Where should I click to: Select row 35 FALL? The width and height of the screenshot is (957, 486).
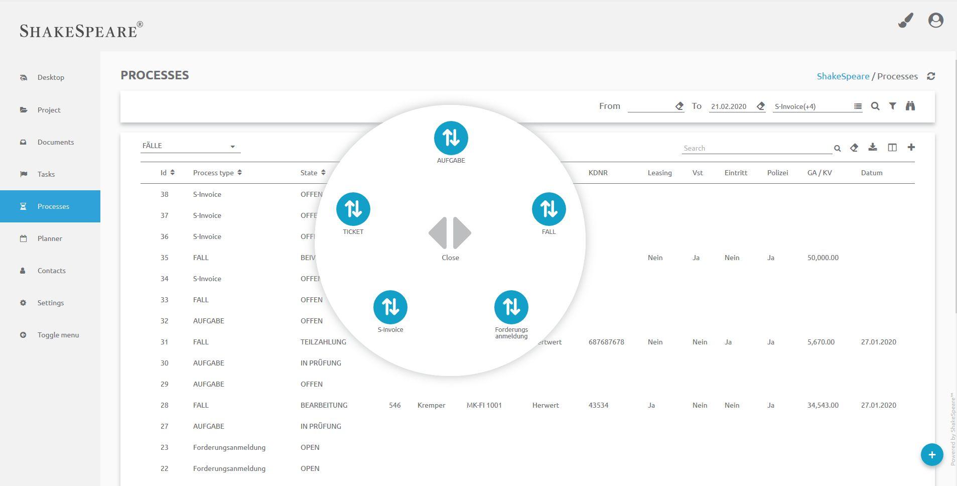(527, 258)
